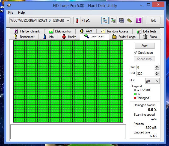Screen dimensions: 169x146
Task: Open the File menu
Action: pos(11,13)
